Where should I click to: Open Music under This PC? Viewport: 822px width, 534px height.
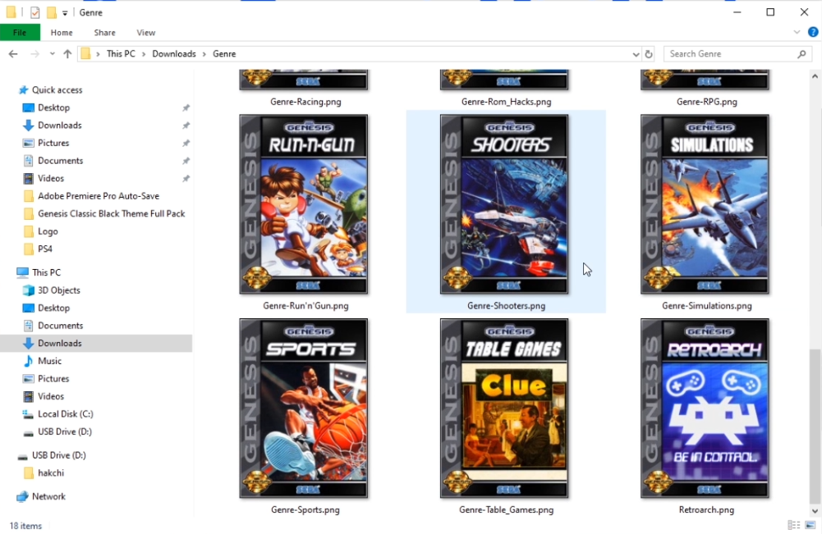49,361
